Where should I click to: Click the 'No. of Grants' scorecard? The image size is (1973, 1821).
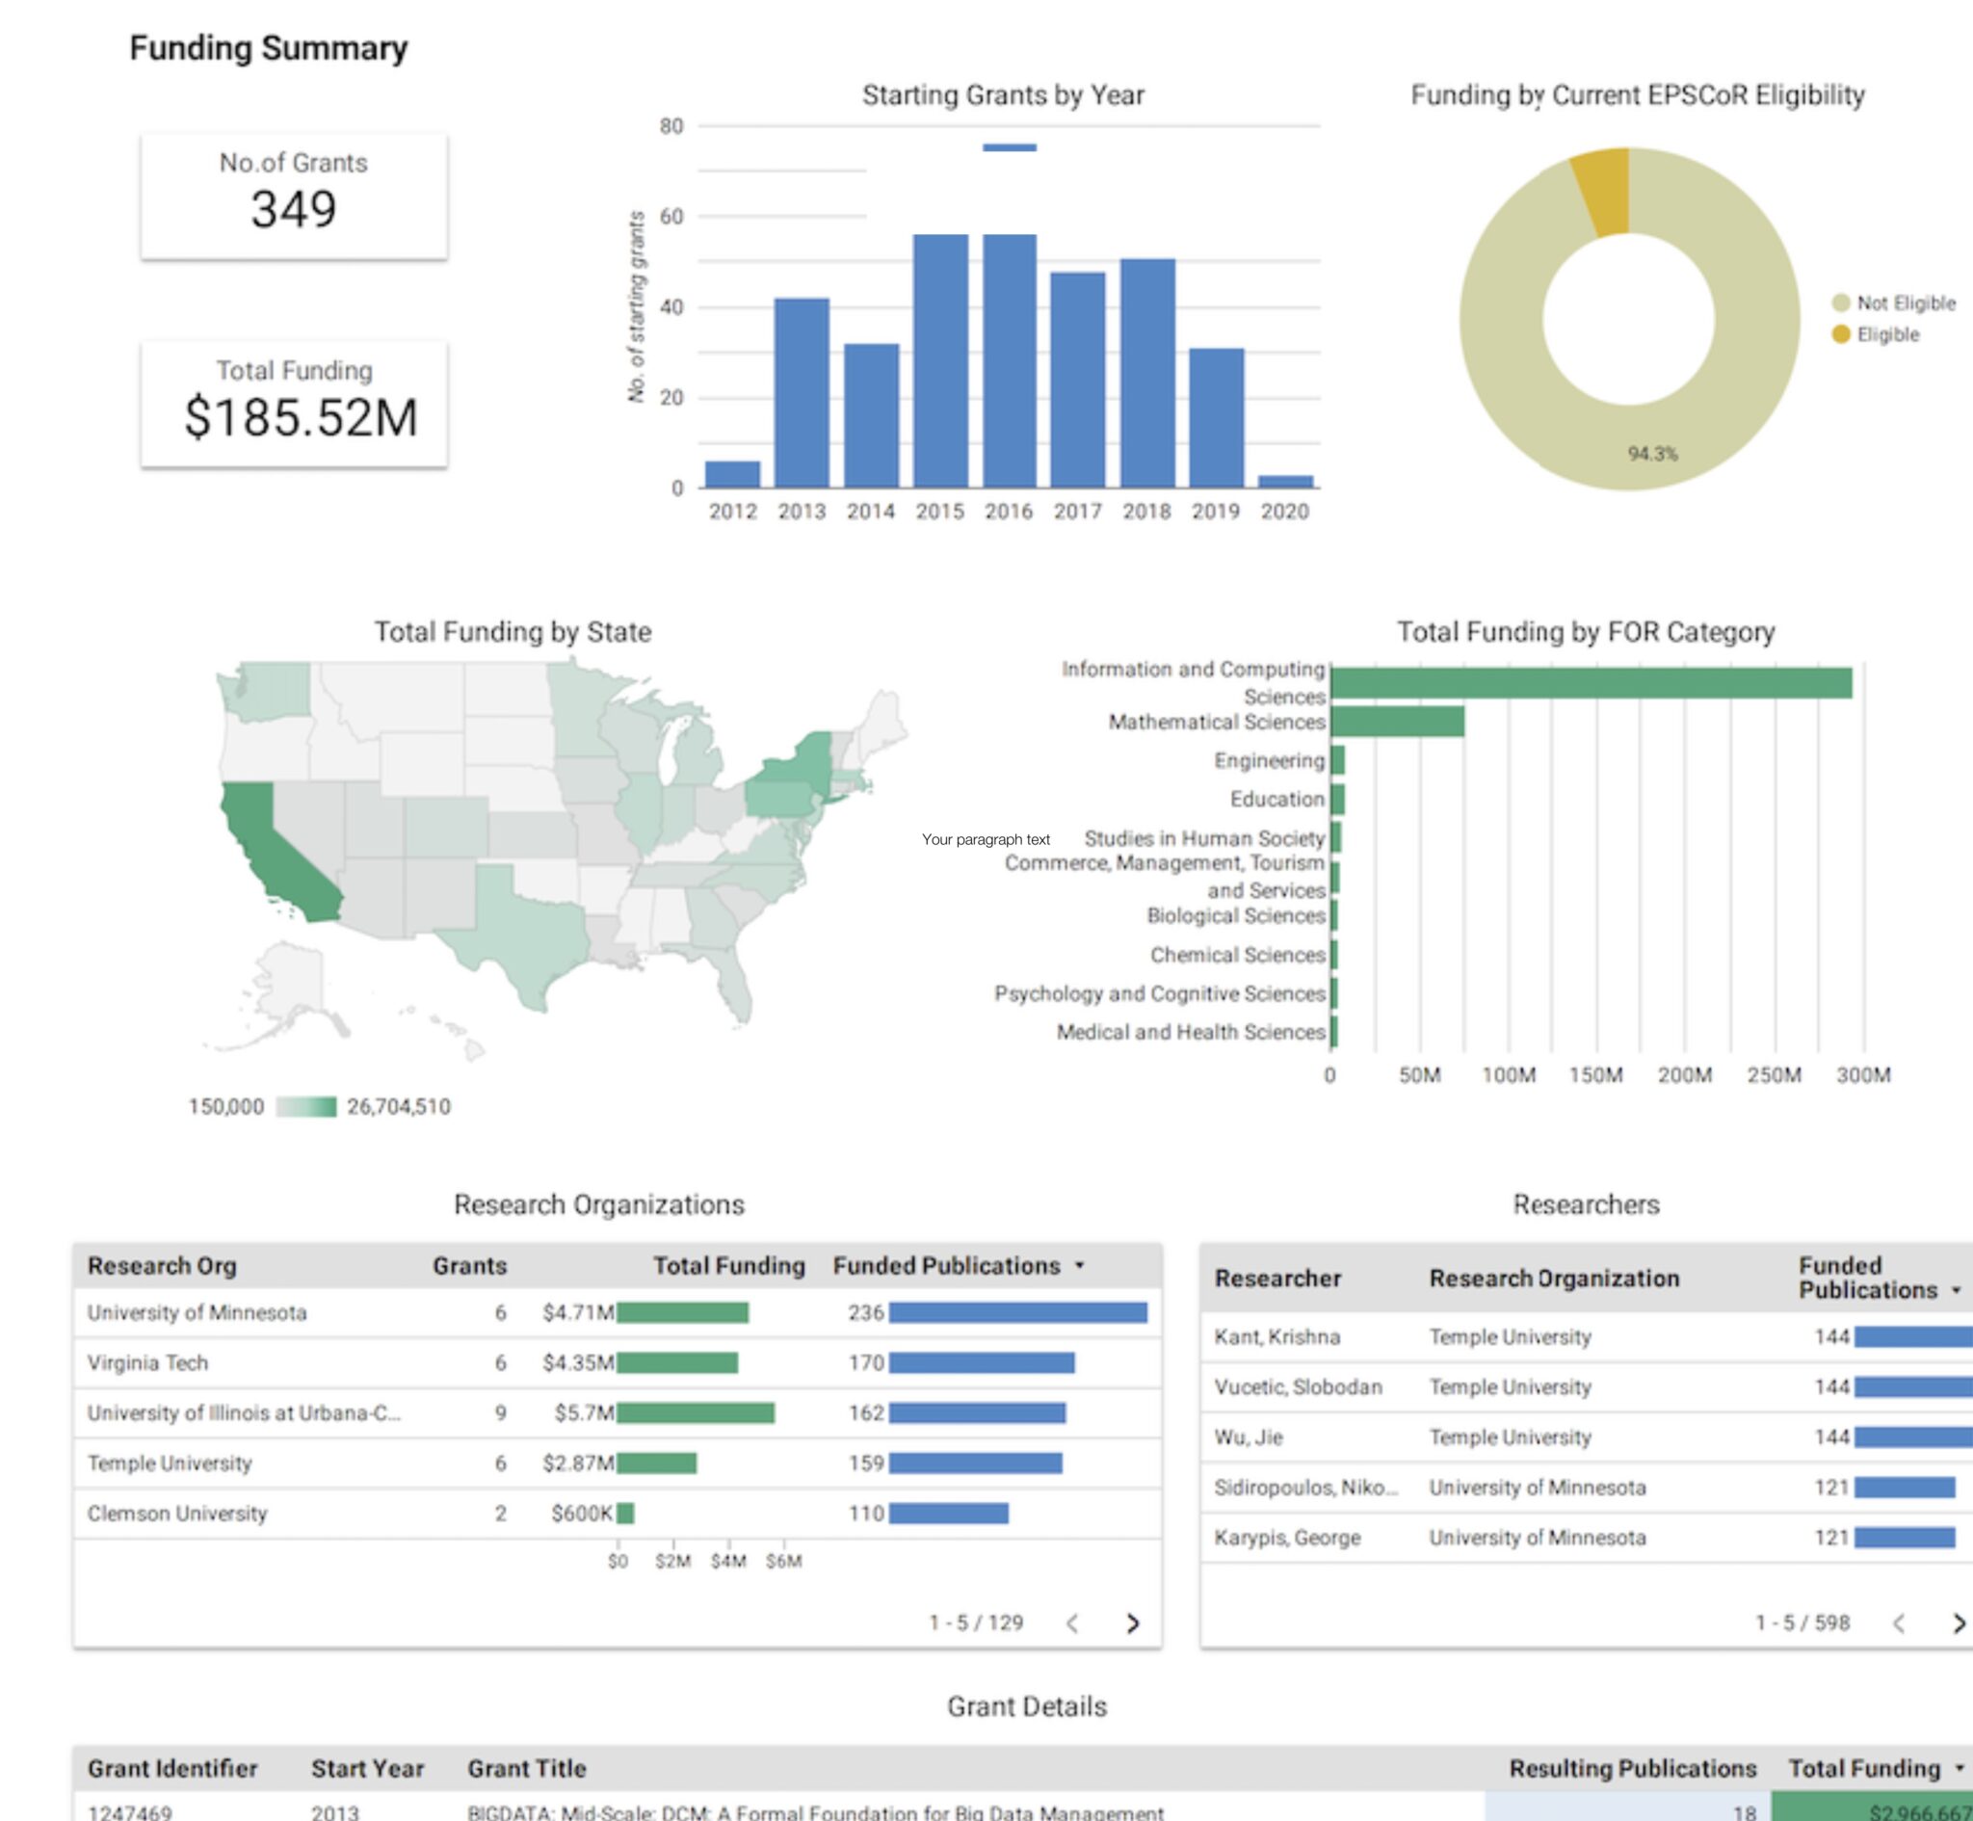pos(295,193)
